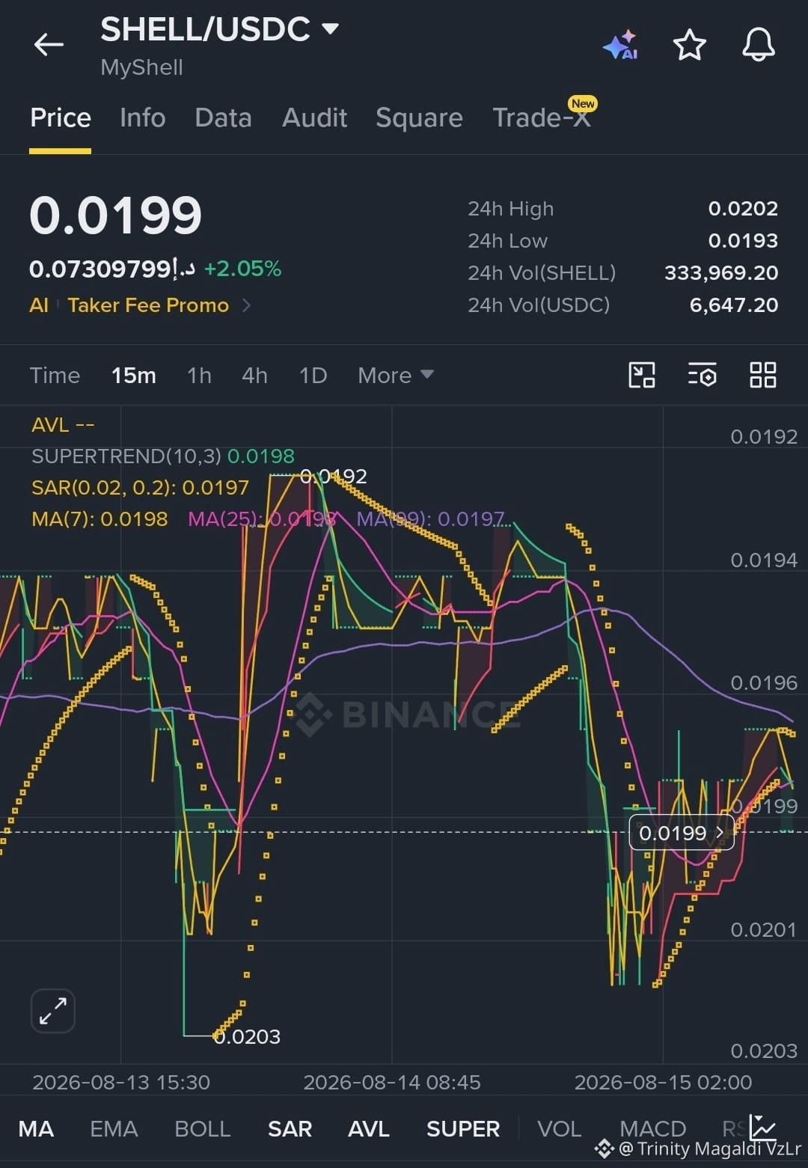
Task: Toggle the EMA indicator
Action: click(x=114, y=1128)
